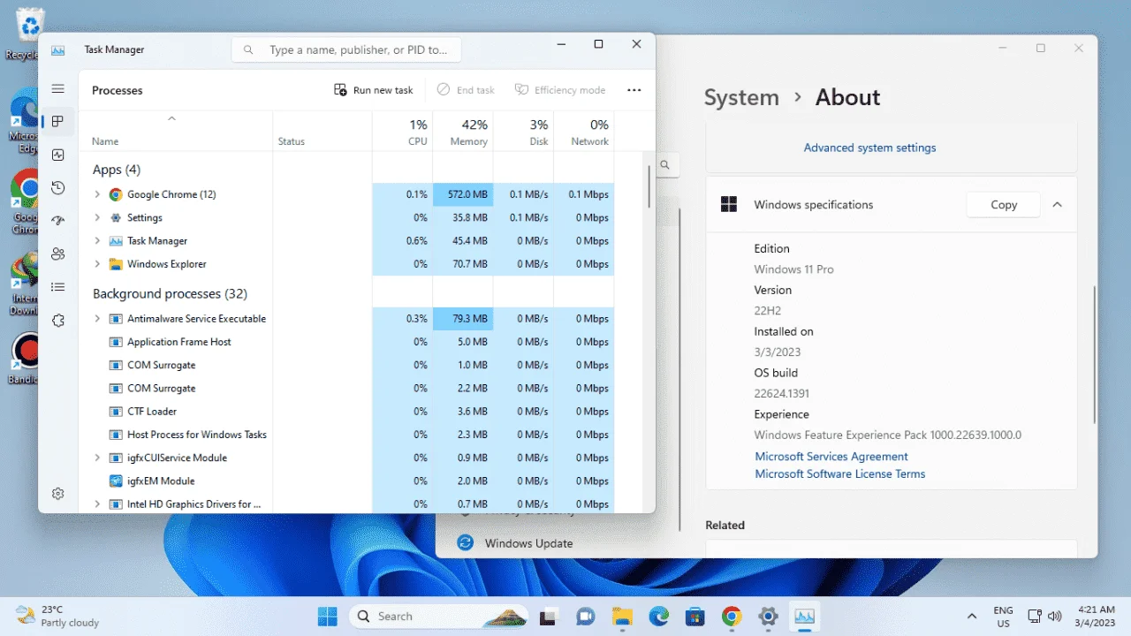Image resolution: width=1131 pixels, height=636 pixels.
Task: Open Users sidebar icon
Action: (x=58, y=254)
